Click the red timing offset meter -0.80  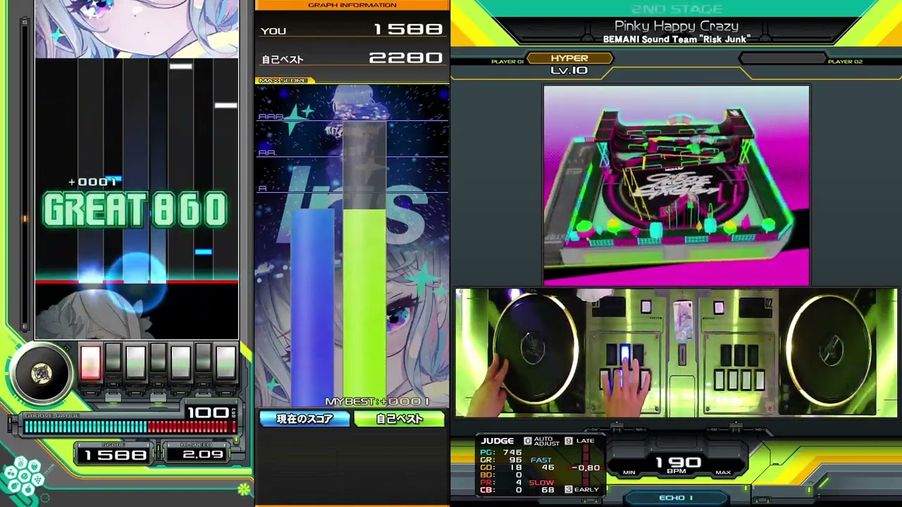tap(584, 466)
